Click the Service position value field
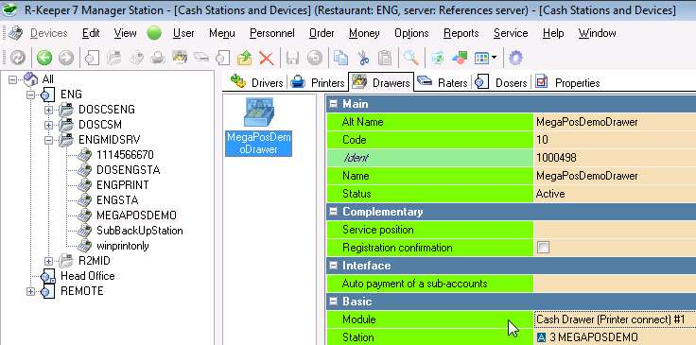The image size is (696, 345). click(x=615, y=230)
